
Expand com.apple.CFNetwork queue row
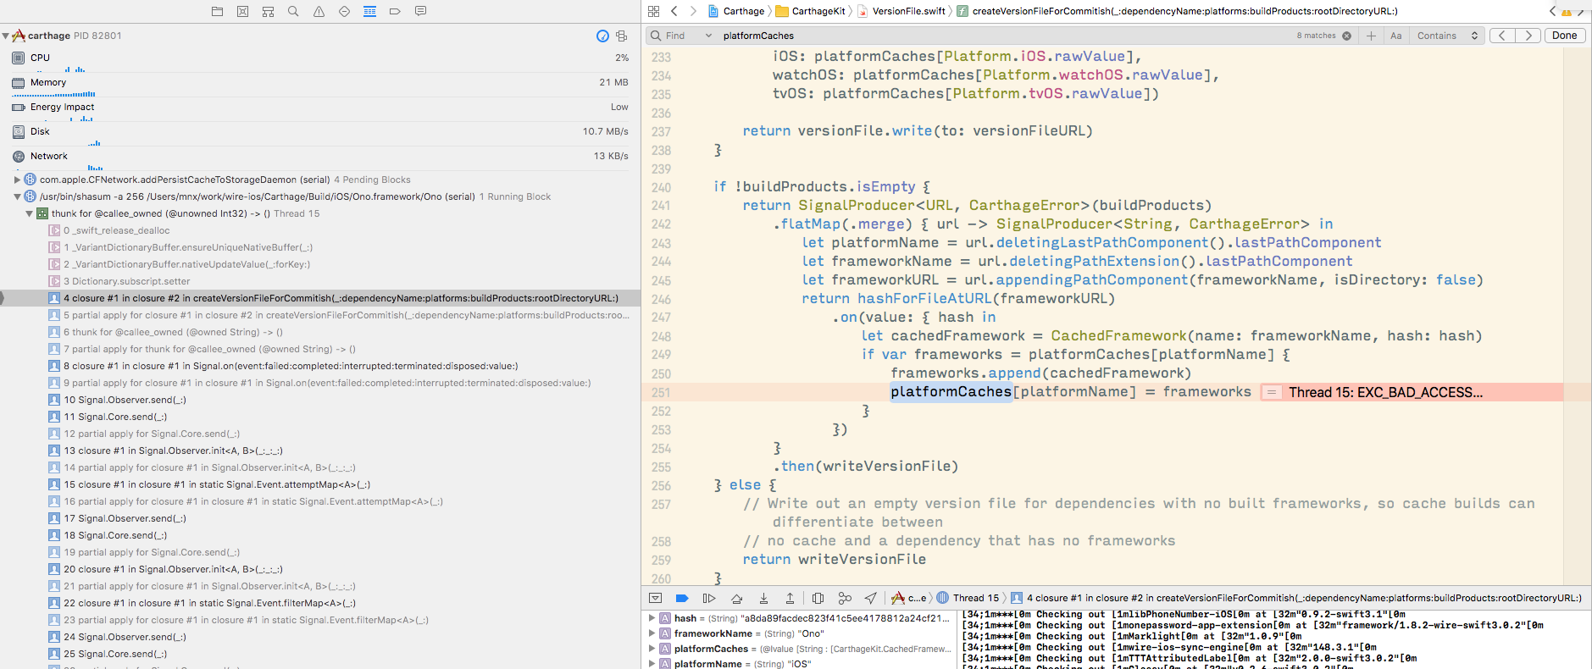17,180
